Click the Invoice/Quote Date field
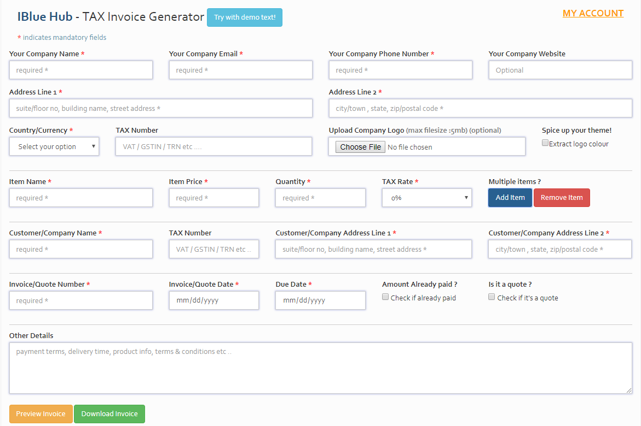The image size is (641, 426). coord(214,300)
